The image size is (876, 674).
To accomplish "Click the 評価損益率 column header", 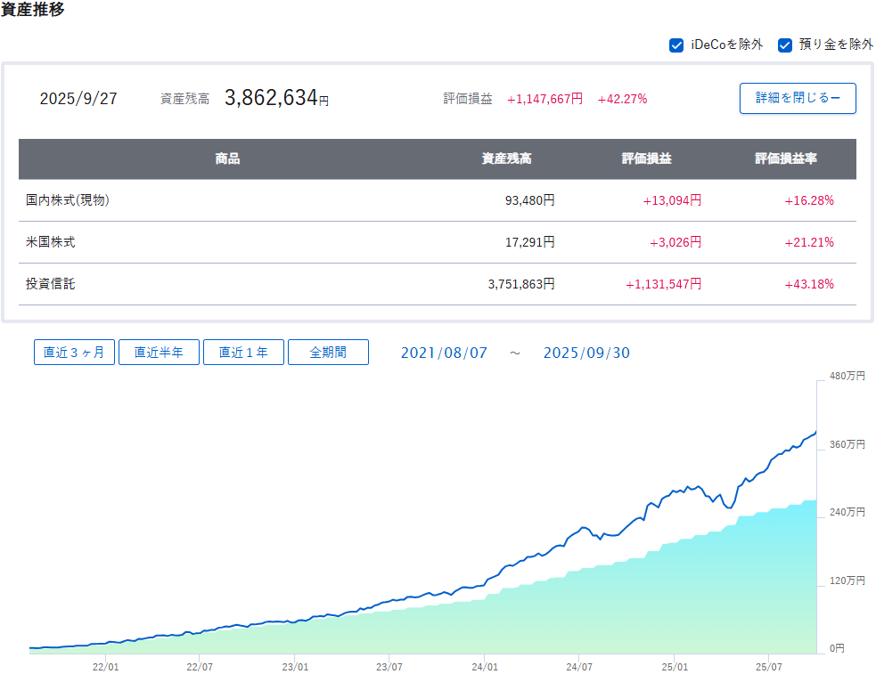I will click(x=785, y=159).
